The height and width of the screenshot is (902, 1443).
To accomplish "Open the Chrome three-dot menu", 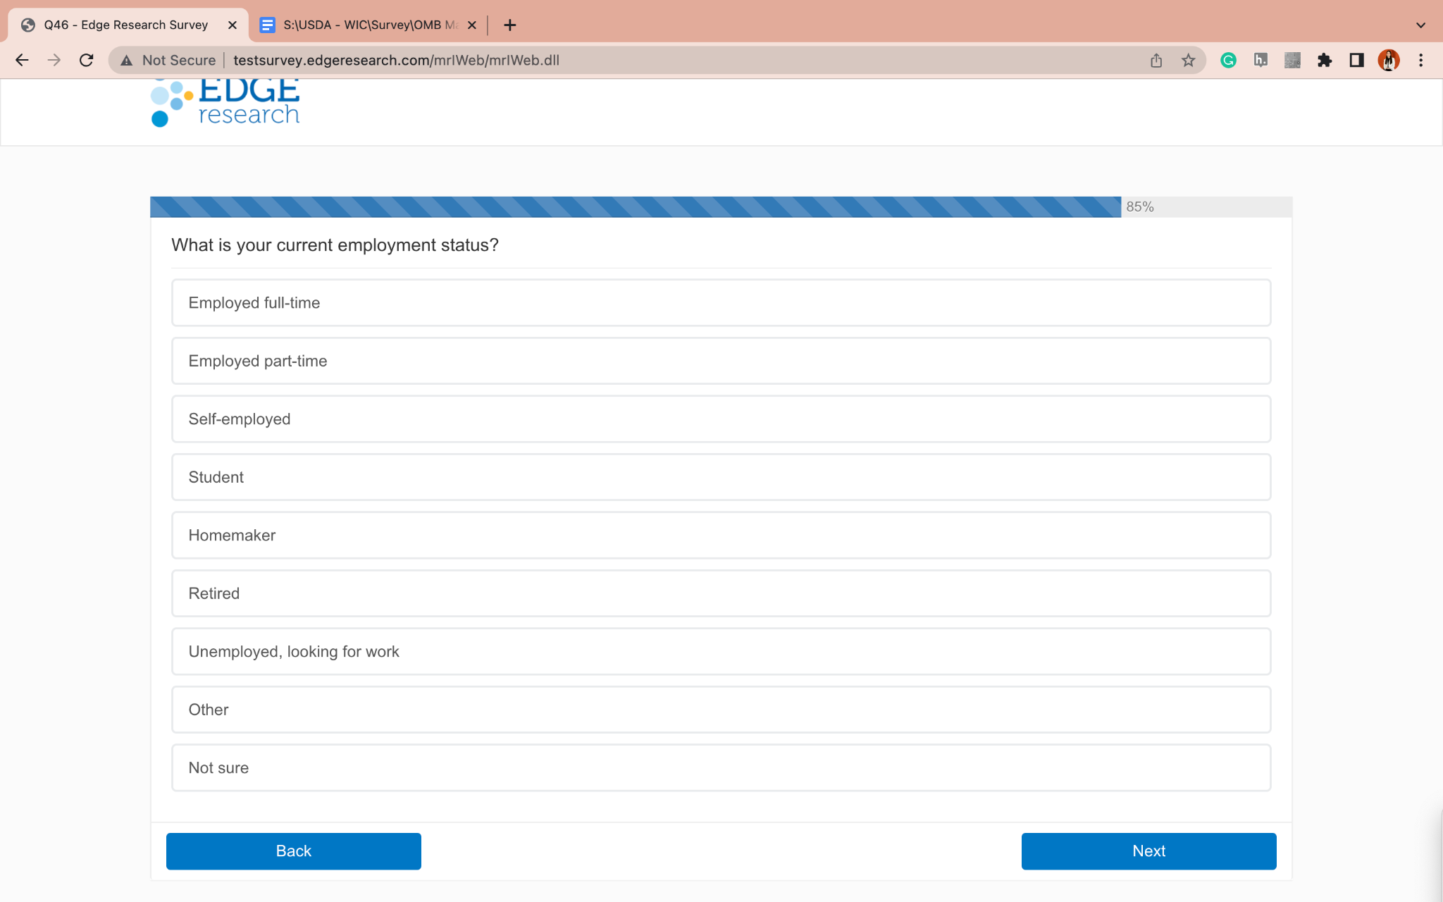I will (x=1420, y=60).
